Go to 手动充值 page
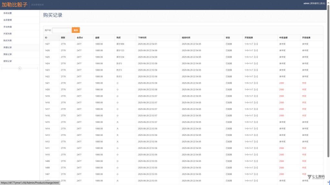330x185 pixels. tap(8, 27)
